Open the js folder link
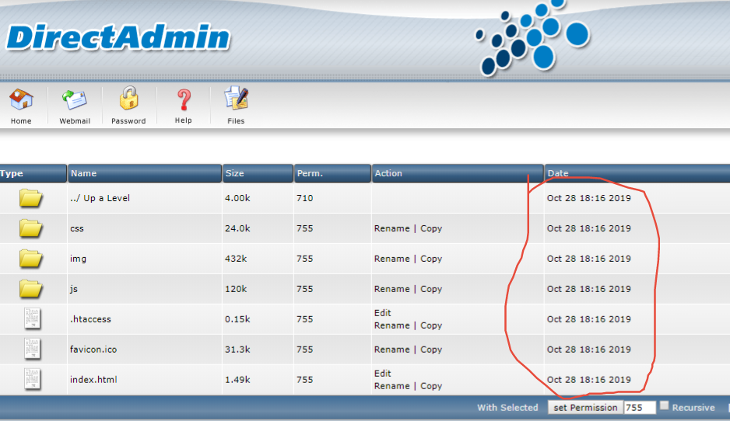This screenshot has height=421, width=730. coord(74,289)
